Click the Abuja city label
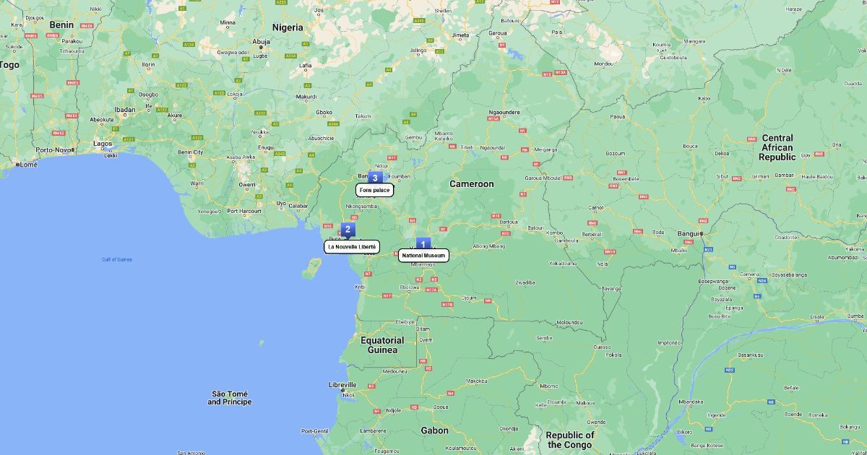The height and width of the screenshot is (455, 867). pos(261,42)
